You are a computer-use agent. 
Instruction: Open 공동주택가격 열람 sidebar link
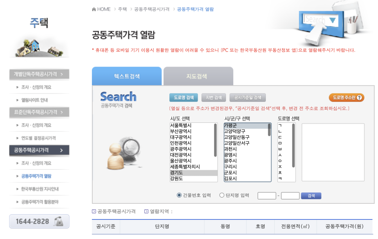(x=36, y=176)
